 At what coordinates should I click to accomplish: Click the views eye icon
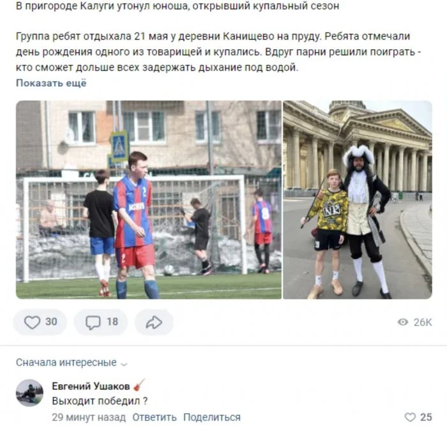(403, 322)
